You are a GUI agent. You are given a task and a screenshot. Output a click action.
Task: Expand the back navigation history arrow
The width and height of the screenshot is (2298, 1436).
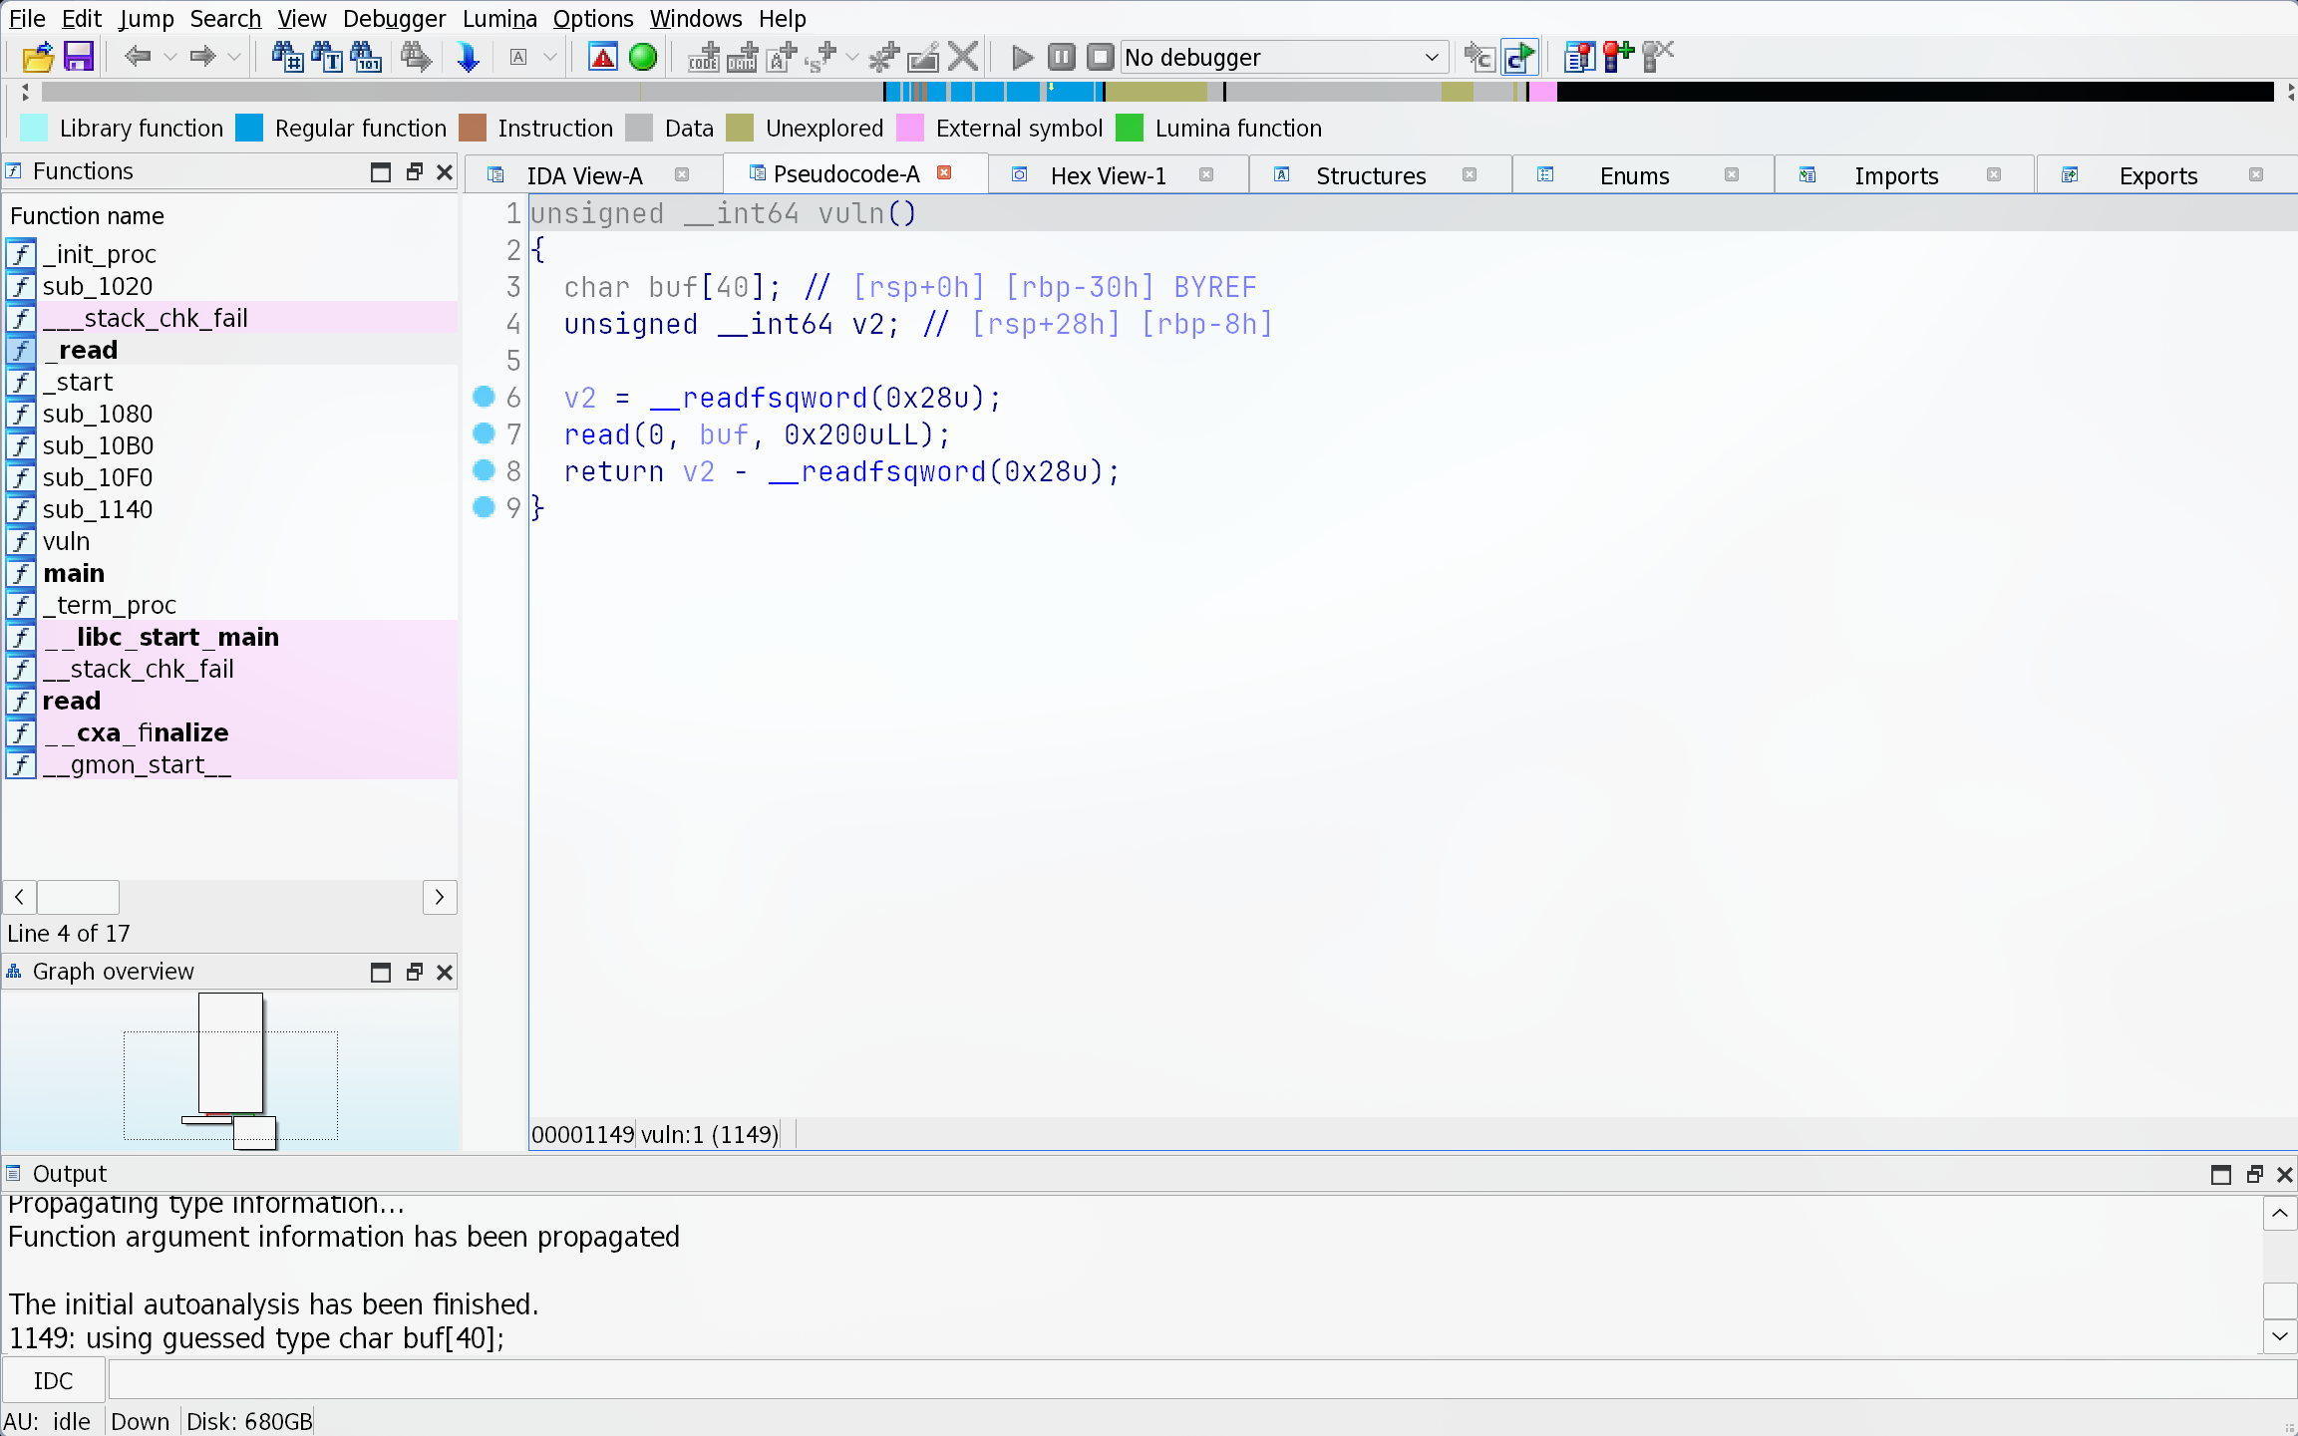tap(170, 57)
